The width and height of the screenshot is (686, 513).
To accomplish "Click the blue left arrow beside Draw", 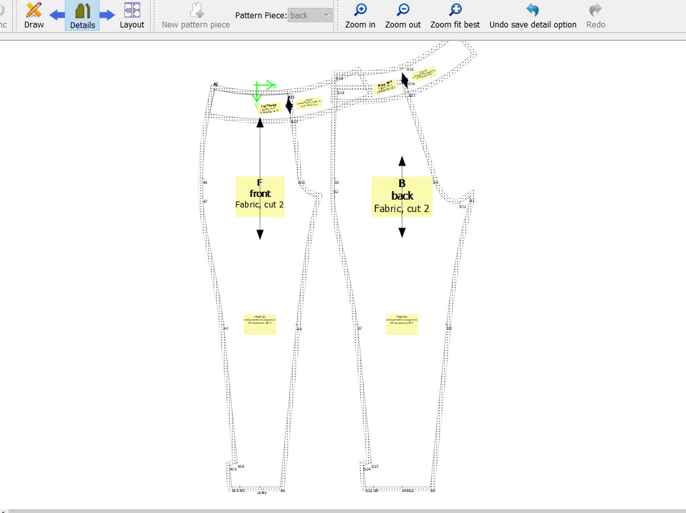I will pyautogui.click(x=57, y=15).
